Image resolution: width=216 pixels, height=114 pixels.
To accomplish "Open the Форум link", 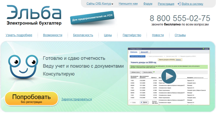I will point(148,4).
